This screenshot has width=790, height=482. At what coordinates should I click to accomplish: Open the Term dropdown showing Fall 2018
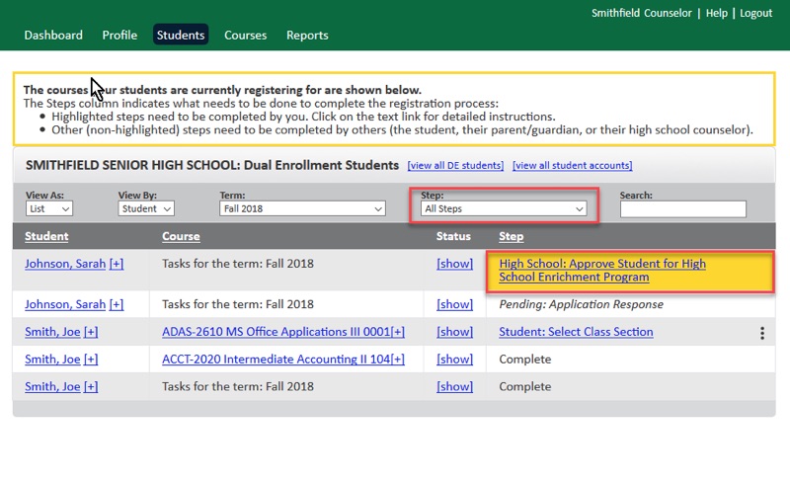(x=302, y=209)
